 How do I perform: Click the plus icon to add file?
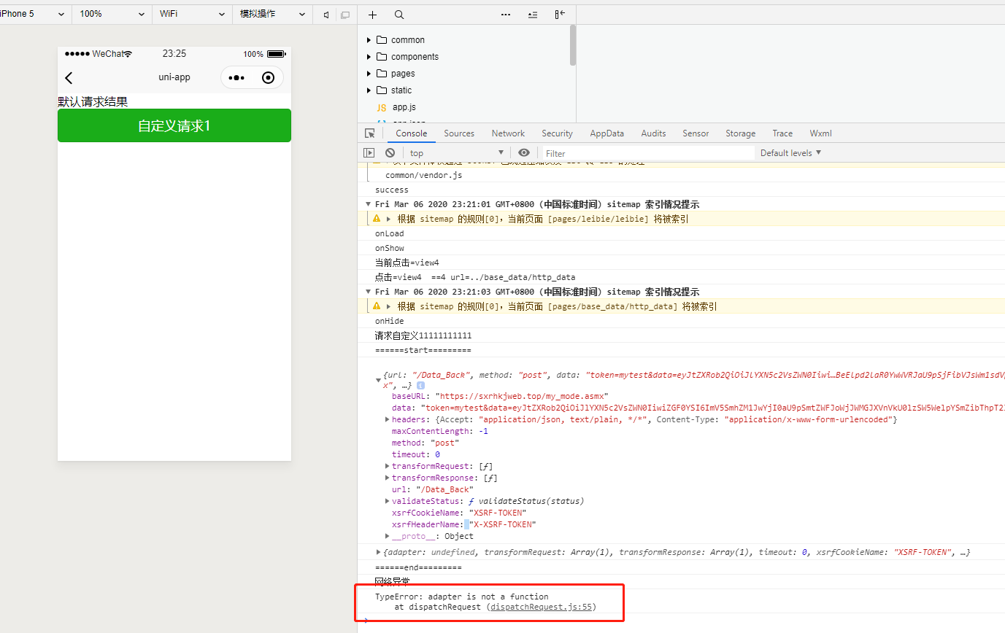(x=373, y=15)
